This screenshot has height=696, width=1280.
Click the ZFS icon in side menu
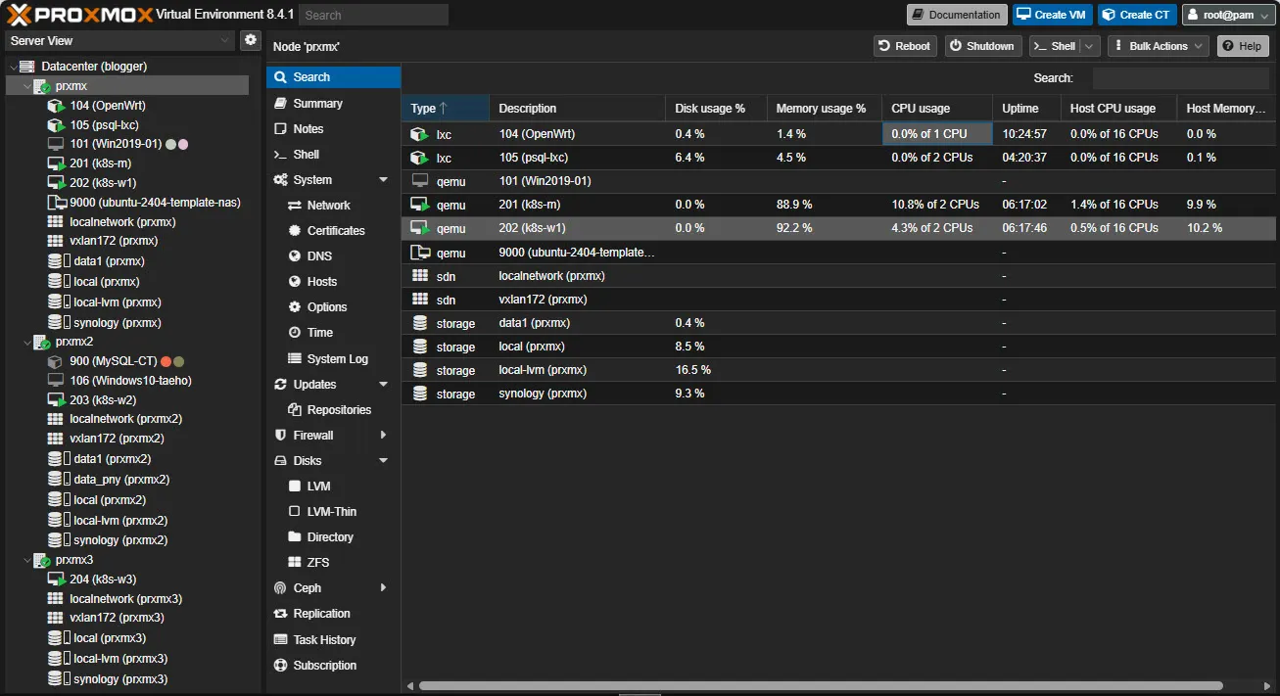(295, 563)
